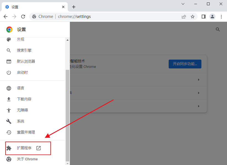Expand the third row arrow in the card
The width and height of the screenshot is (227, 165).
(x=199, y=106)
